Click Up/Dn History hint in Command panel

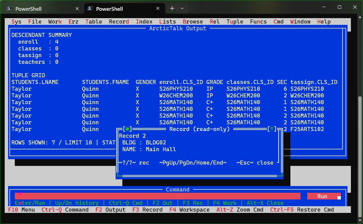77,203
